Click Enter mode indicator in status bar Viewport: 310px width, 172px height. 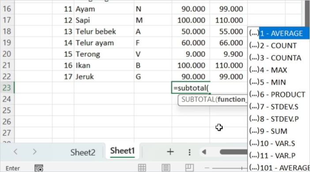13,168
